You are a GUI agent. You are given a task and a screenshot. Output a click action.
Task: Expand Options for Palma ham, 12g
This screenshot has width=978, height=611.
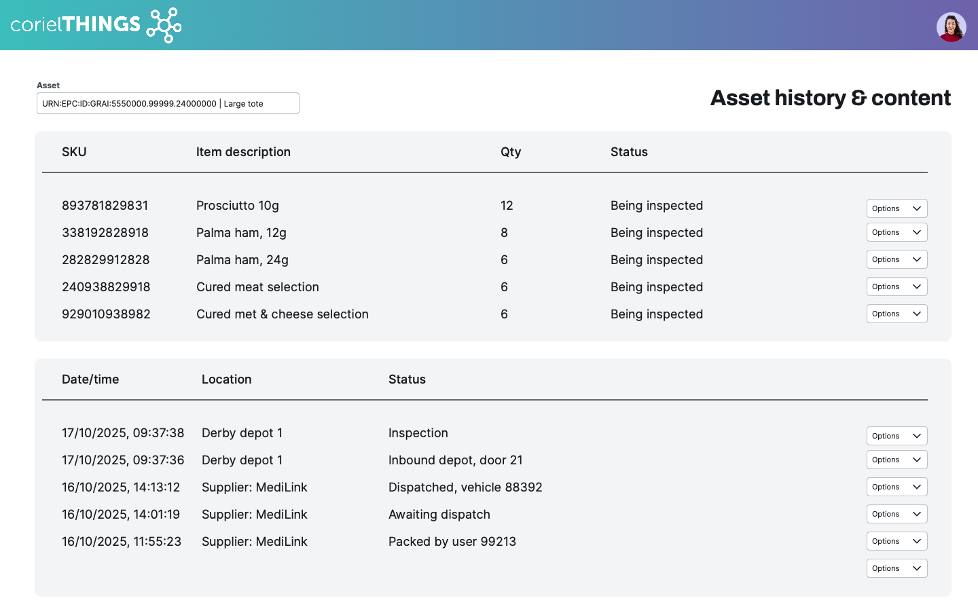point(896,232)
